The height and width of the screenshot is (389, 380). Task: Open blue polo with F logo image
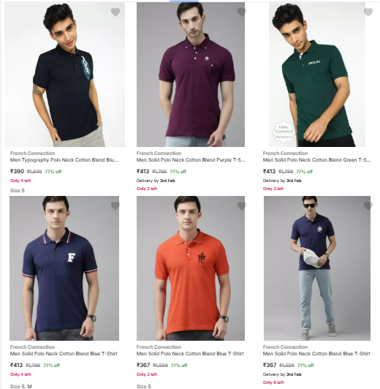pos(64,268)
